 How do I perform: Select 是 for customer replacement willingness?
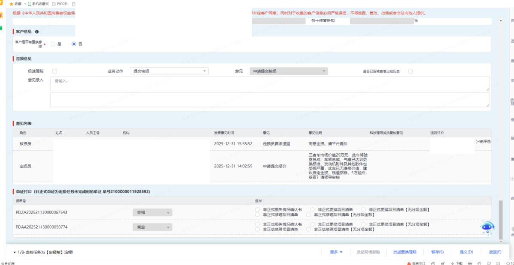point(53,44)
